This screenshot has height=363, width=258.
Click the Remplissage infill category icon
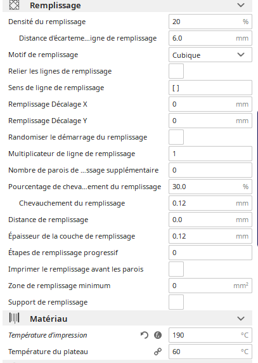(14, 5)
